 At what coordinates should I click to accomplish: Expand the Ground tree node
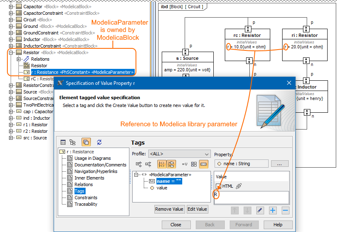click(x=11, y=26)
